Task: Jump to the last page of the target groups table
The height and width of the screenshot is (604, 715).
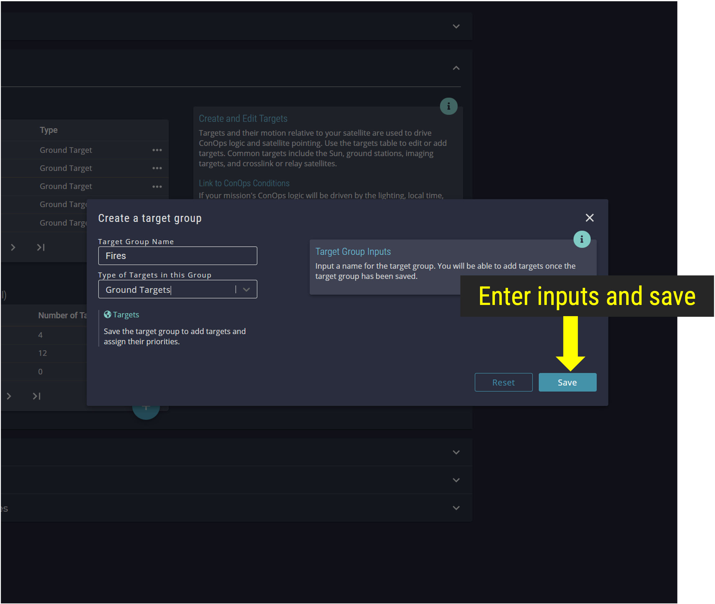Action: (37, 396)
